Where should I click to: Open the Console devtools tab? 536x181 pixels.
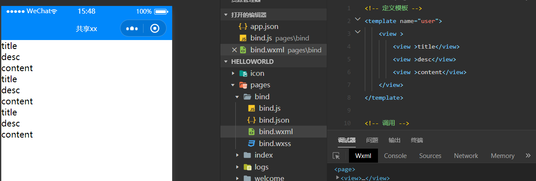point(395,156)
